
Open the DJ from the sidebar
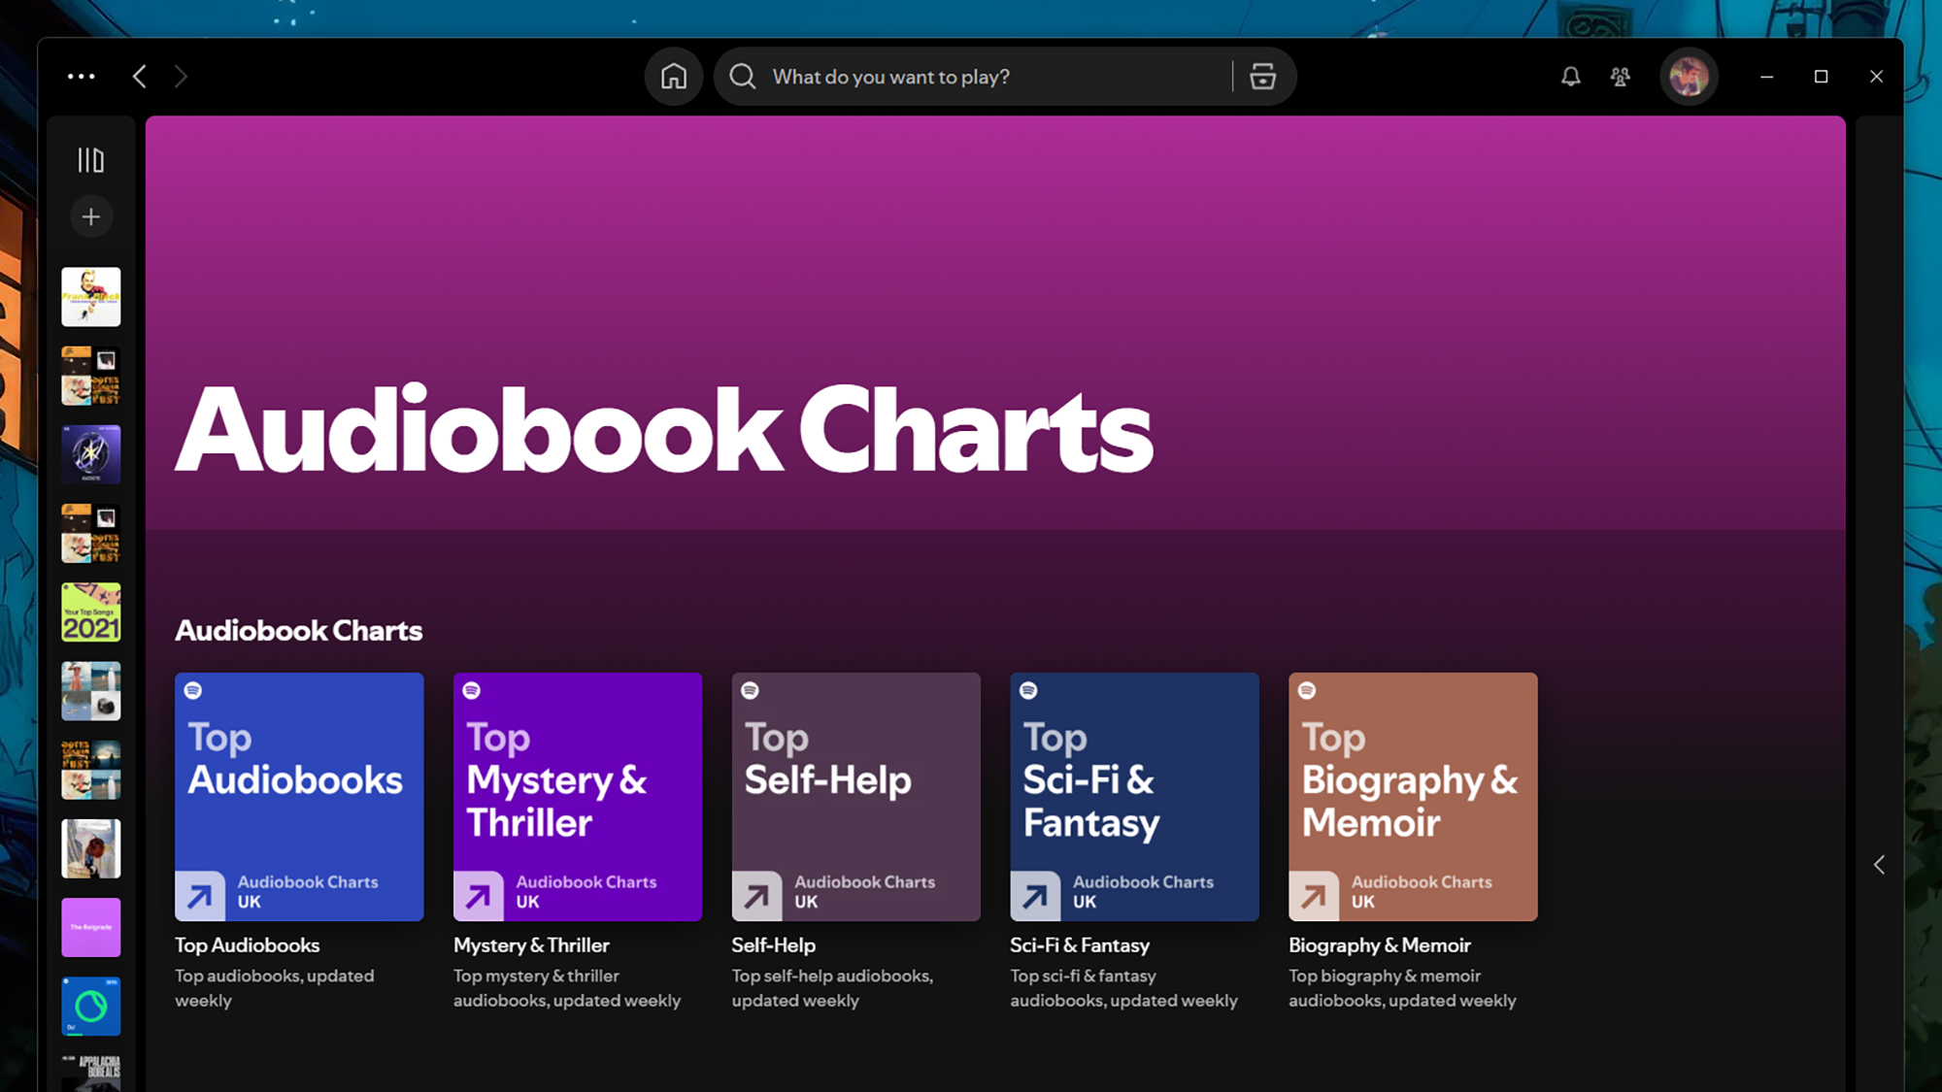click(x=90, y=1006)
